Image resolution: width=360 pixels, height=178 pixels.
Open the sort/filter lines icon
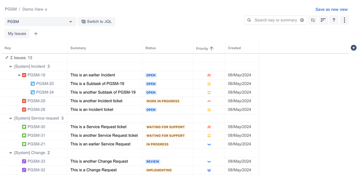[x=323, y=20]
